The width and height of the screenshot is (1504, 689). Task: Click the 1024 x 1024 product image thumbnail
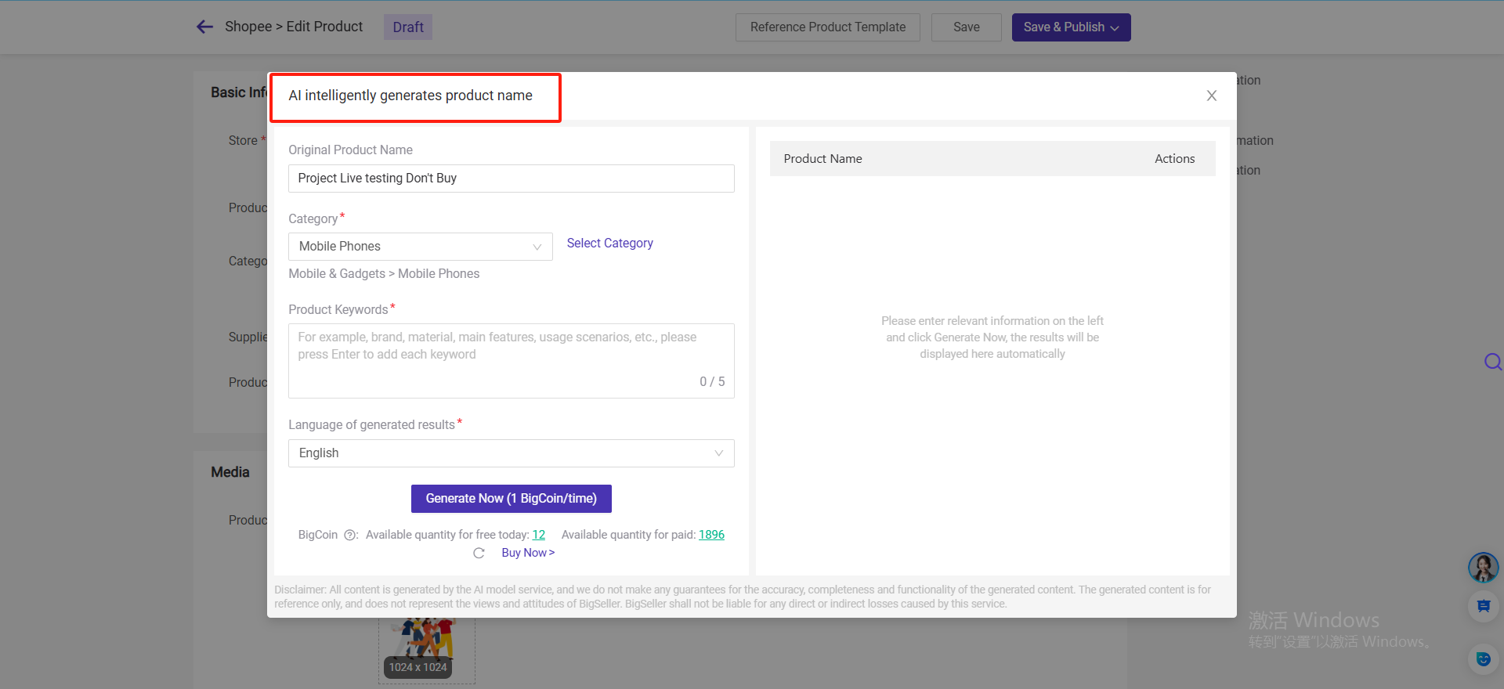[427, 646]
